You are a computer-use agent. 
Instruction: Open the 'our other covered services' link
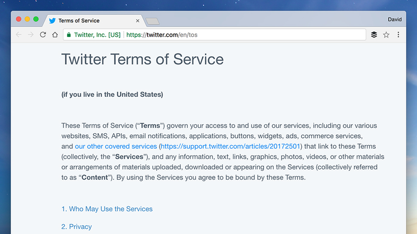(x=116, y=147)
